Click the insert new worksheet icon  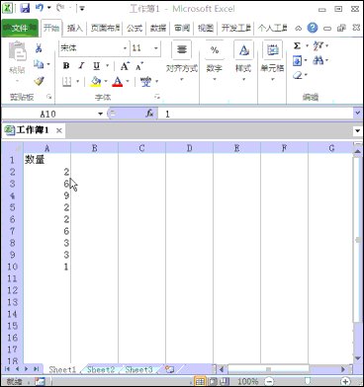pyautogui.click(x=169, y=369)
